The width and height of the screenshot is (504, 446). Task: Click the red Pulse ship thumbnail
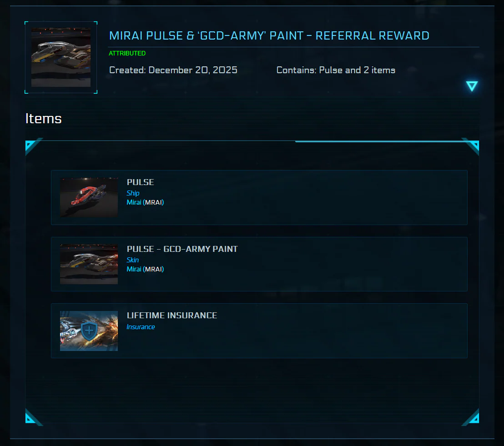pos(89,197)
